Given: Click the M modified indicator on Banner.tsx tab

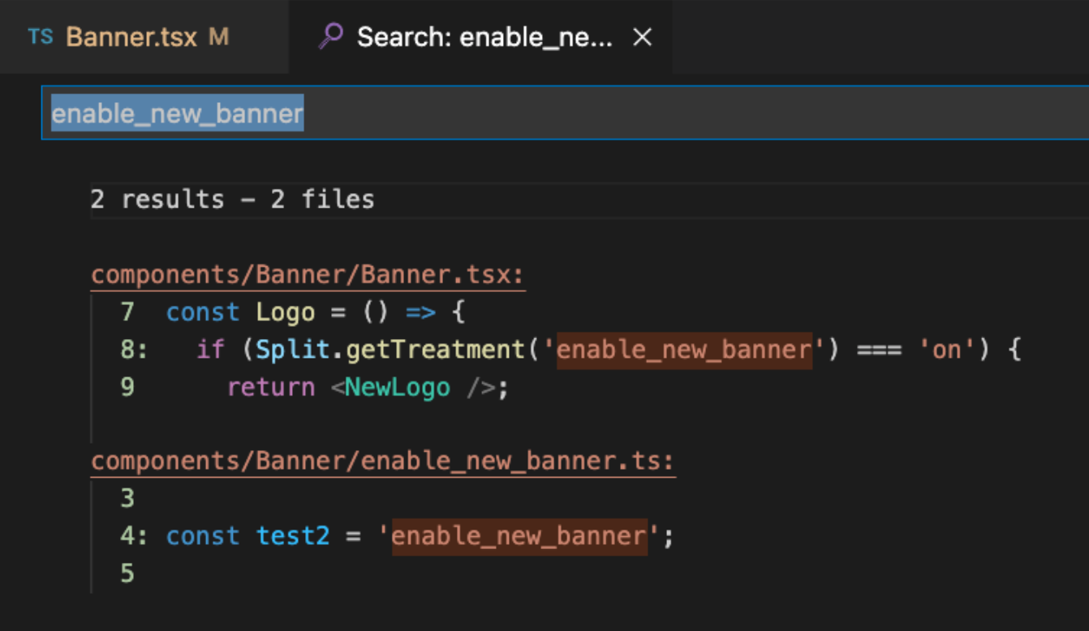Looking at the screenshot, I should (218, 37).
